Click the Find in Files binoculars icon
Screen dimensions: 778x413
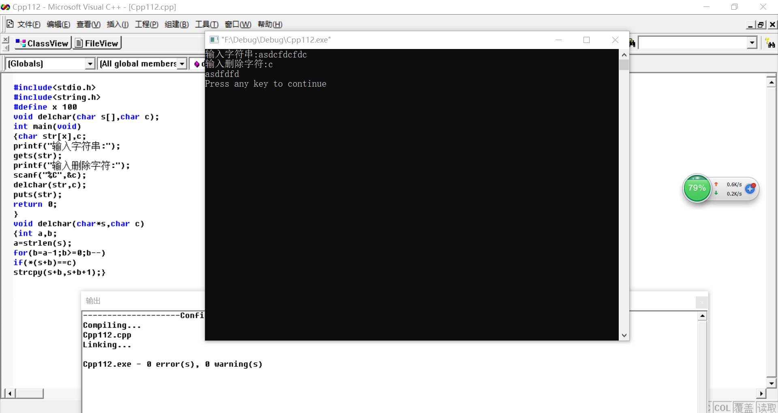pos(633,43)
